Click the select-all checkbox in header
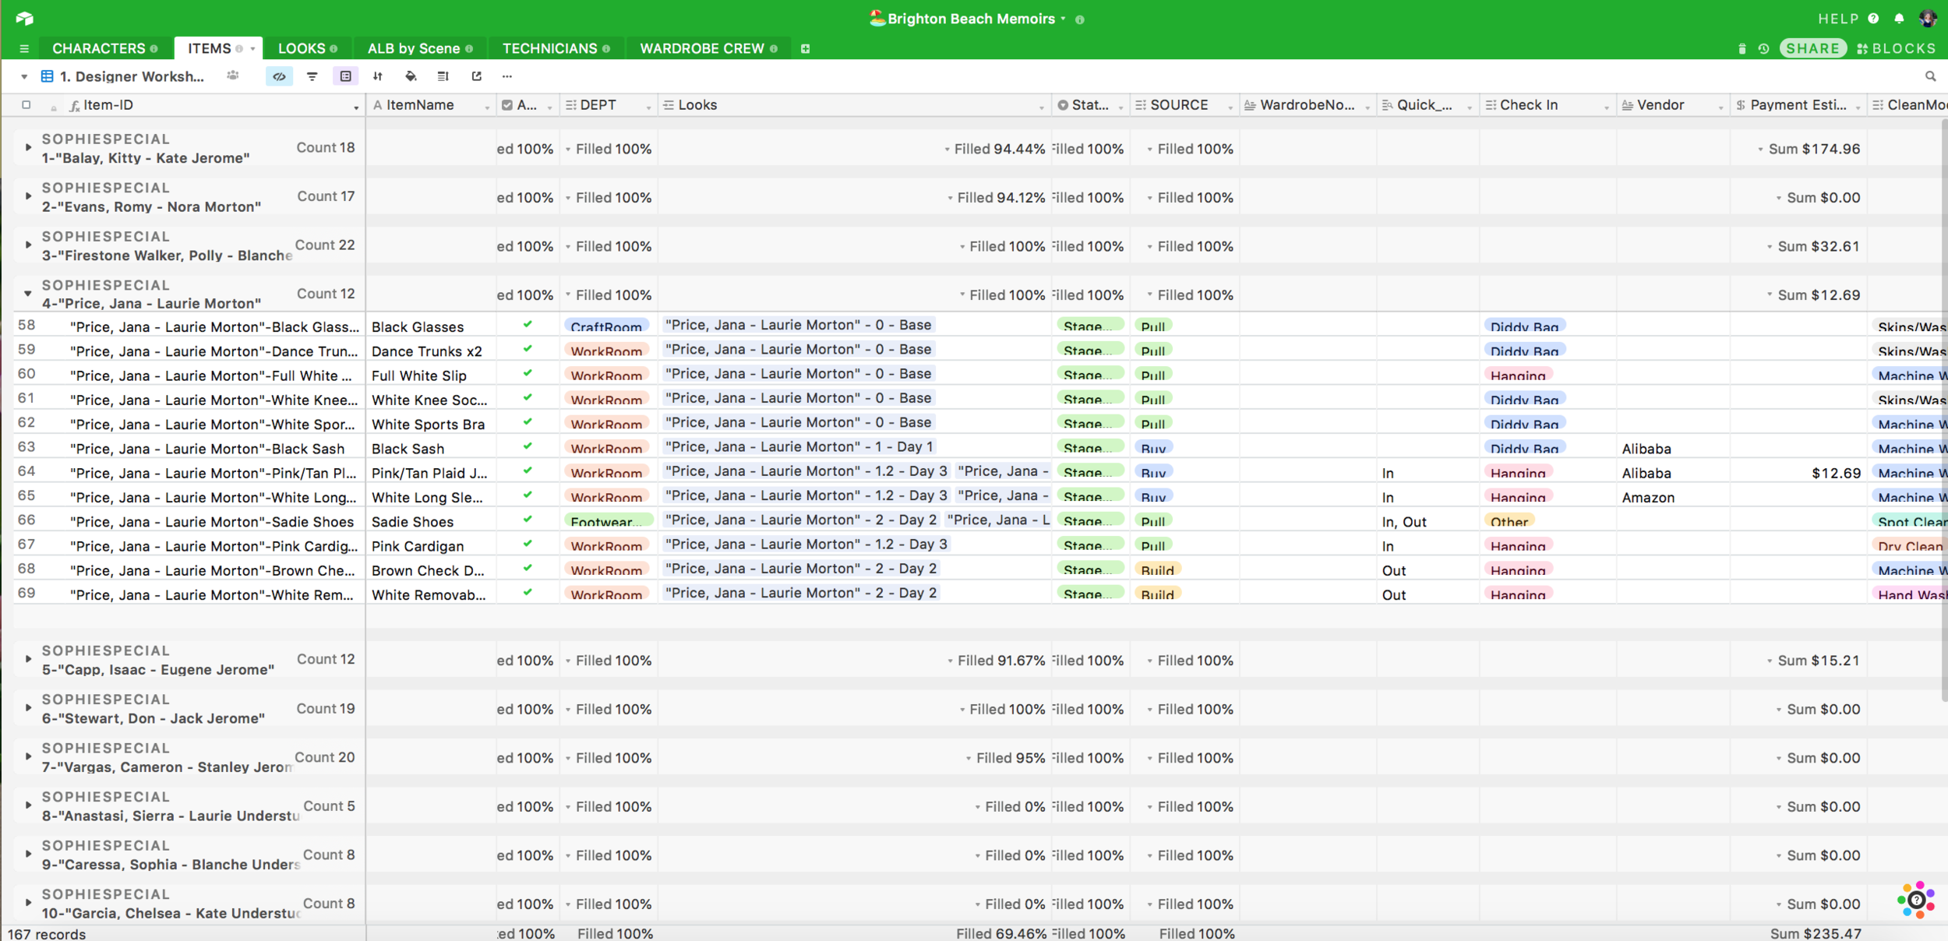Viewport: 1948px width, 941px height. [26, 104]
